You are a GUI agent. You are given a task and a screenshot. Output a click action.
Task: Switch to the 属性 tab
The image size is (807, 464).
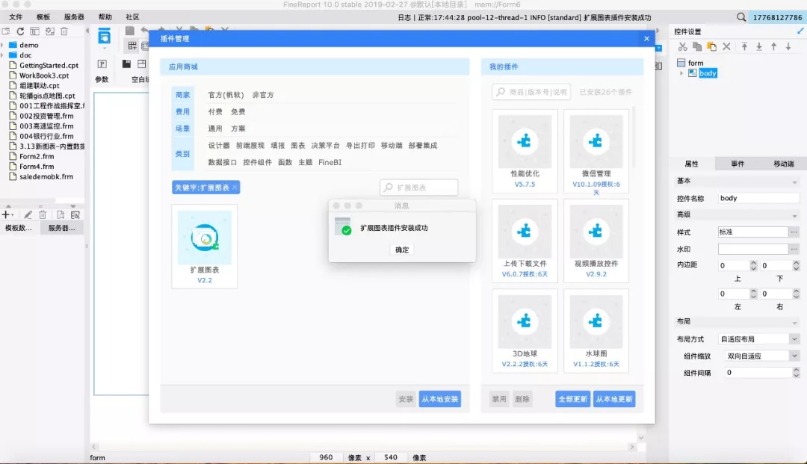692,164
